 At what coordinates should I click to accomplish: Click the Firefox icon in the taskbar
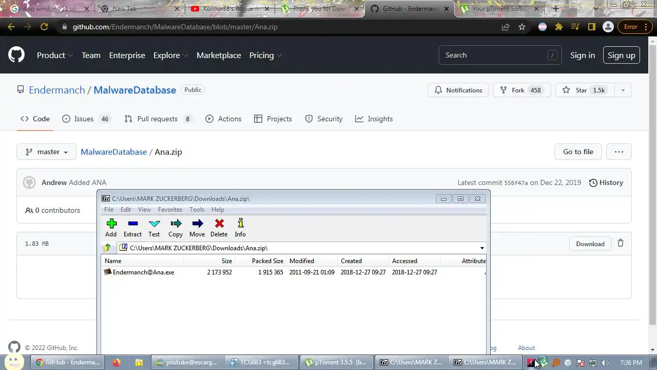pos(117,362)
